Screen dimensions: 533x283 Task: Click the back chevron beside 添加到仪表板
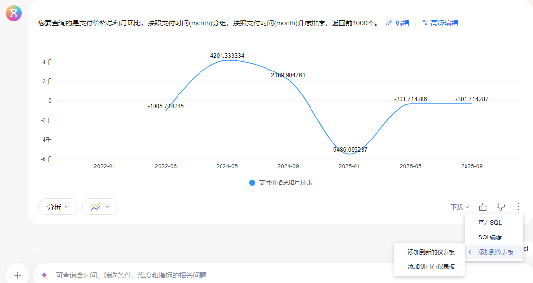point(470,252)
